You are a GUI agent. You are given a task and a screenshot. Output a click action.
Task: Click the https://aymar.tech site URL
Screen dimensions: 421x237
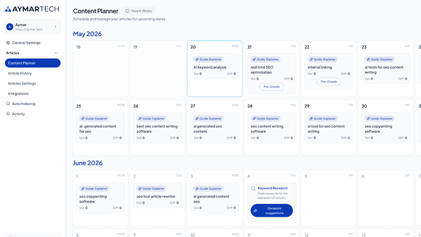29,29
